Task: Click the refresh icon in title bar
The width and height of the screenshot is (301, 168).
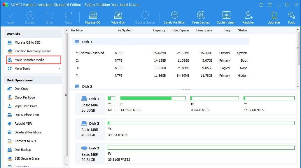Action: coord(261,5)
